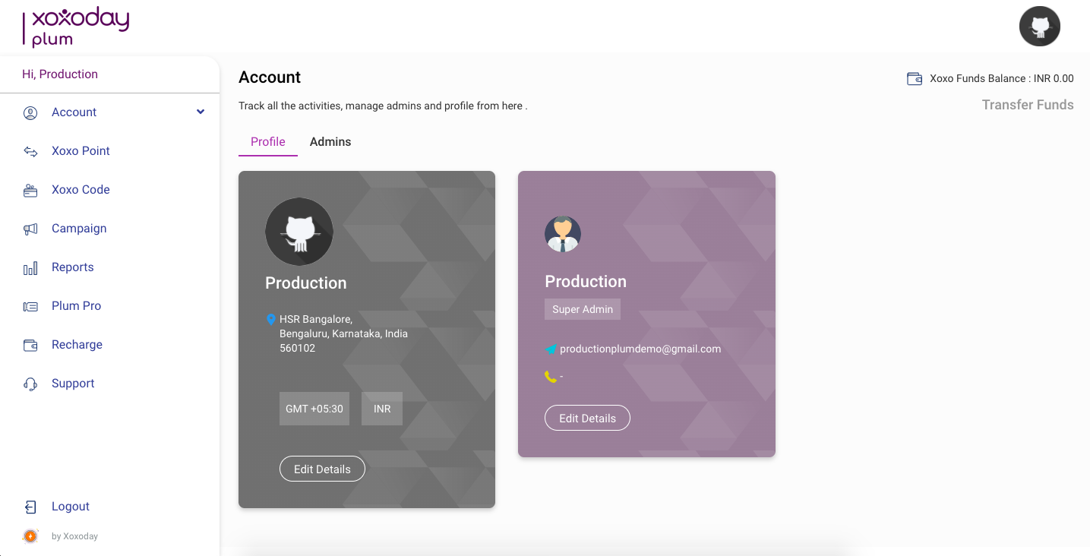Click the Production name on gray card
This screenshot has height=556, width=1090.
point(306,283)
